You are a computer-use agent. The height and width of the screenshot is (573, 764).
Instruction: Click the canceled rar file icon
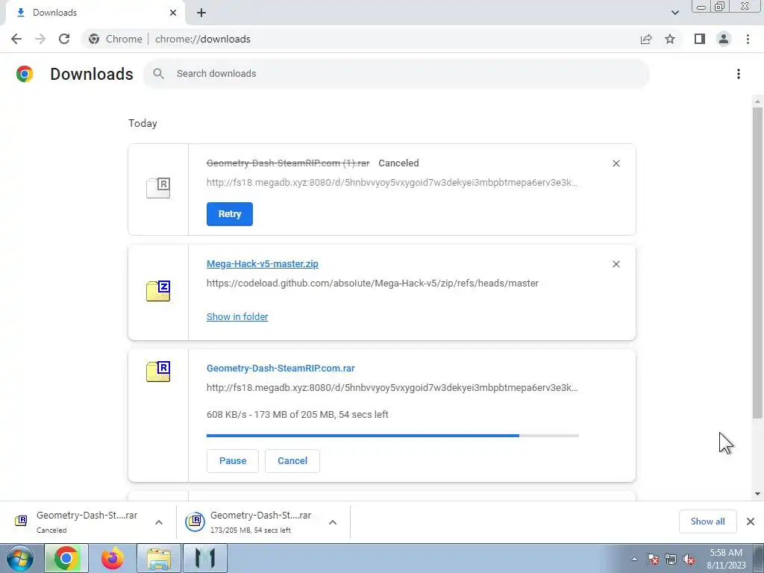point(158,187)
